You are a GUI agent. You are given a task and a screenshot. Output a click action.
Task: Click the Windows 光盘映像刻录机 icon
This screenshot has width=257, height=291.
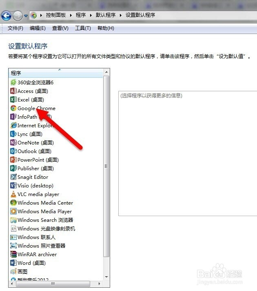tap(13, 228)
